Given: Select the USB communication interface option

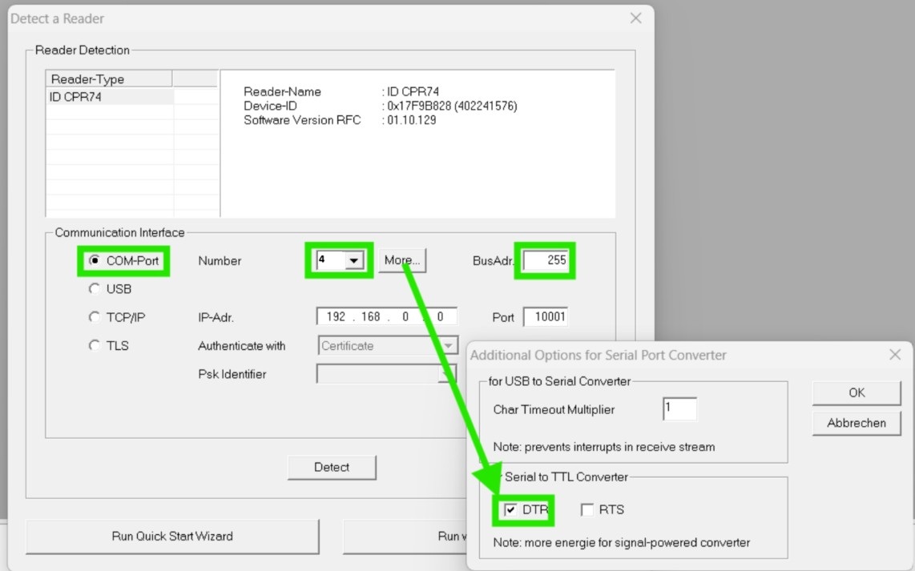Looking at the screenshot, I should 95,289.
